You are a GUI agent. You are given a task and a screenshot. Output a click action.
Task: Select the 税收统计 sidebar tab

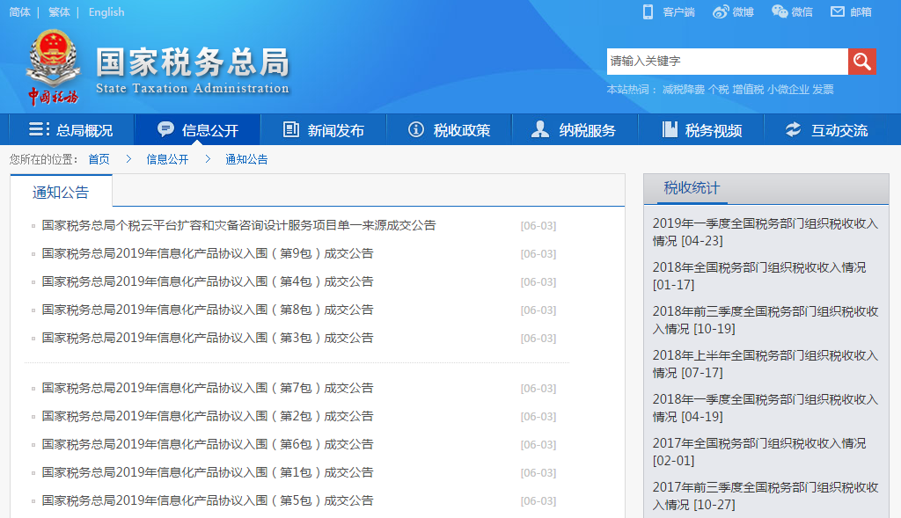click(692, 188)
